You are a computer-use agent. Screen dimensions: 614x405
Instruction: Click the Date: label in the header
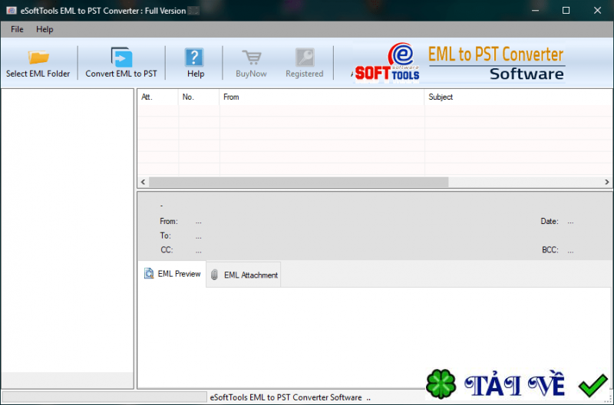click(x=550, y=222)
